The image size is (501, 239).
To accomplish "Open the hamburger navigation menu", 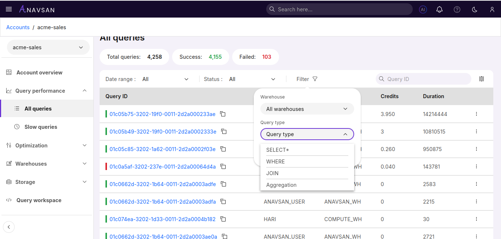I will click(x=9, y=9).
